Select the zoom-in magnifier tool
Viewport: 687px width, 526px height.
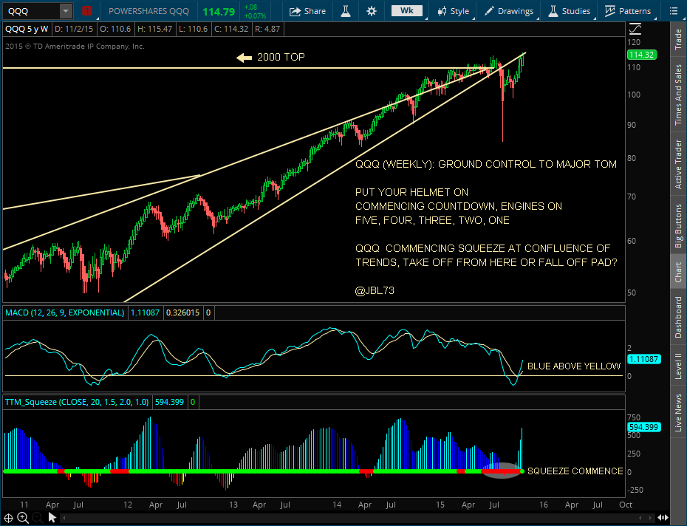(x=23, y=517)
